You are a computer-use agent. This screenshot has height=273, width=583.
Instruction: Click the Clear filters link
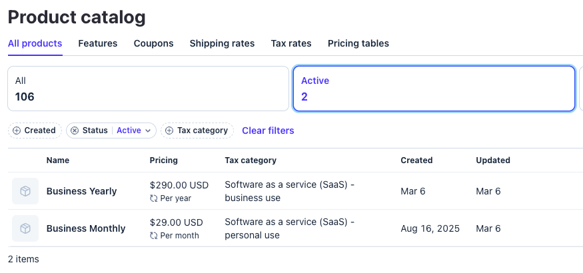(268, 131)
